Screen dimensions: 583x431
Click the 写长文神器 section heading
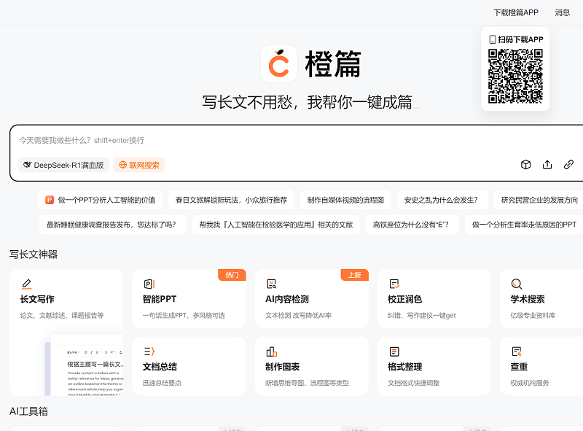pyautogui.click(x=34, y=255)
